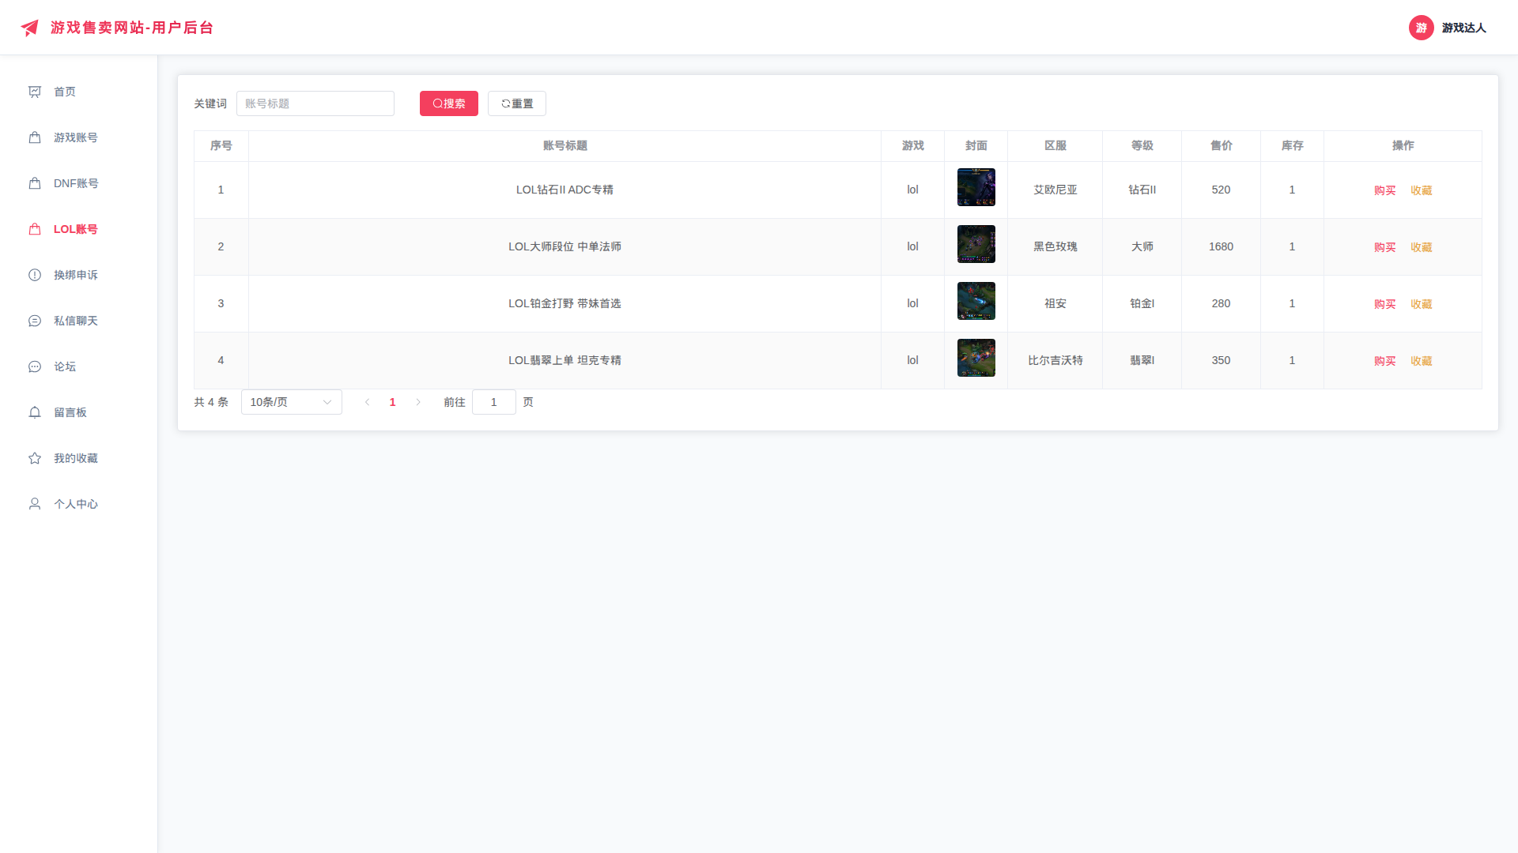Open cover thumbnail of LOL钻石II row

(976, 187)
